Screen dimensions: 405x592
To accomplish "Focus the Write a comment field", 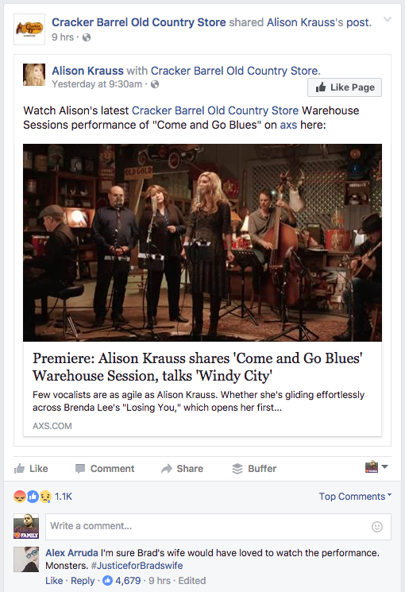I will point(218,526).
